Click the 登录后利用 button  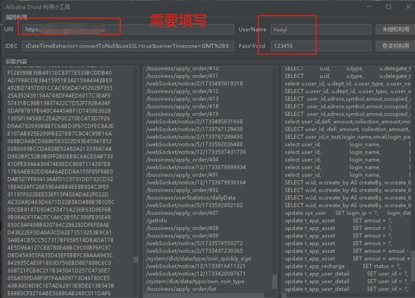(x=395, y=46)
